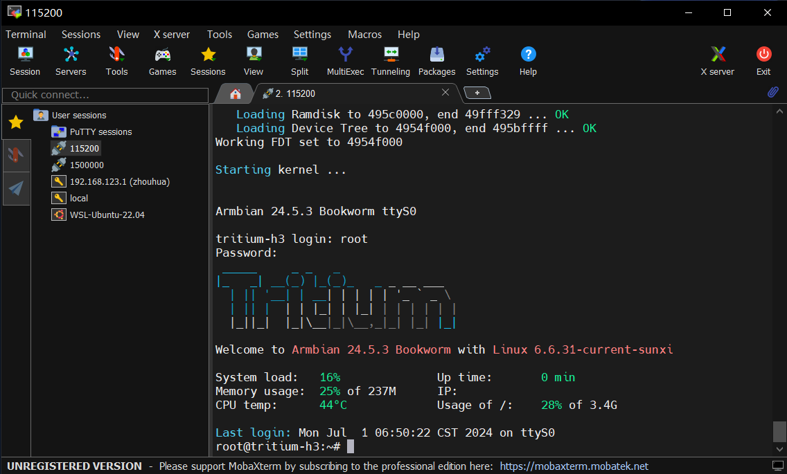Select the WSL-Ubuntu-22.04 session
Screen dimensions: 787x474
(98, 215)
